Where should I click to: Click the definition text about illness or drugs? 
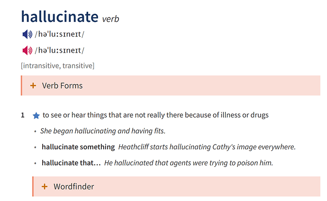point(155,115)
